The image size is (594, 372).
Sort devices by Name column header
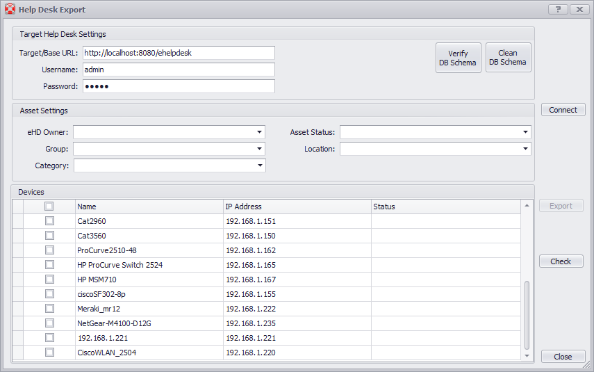pos(149,207)
